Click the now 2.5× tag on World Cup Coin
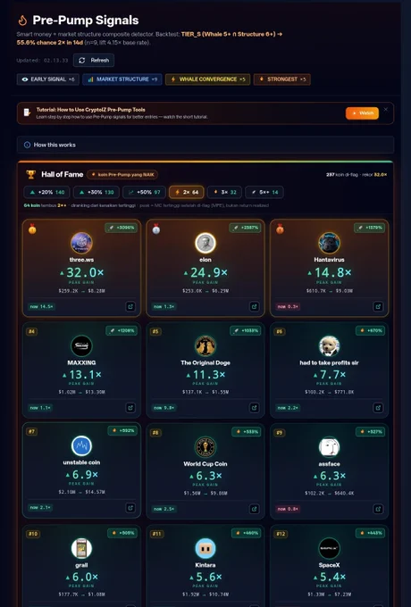 point(164,509)
